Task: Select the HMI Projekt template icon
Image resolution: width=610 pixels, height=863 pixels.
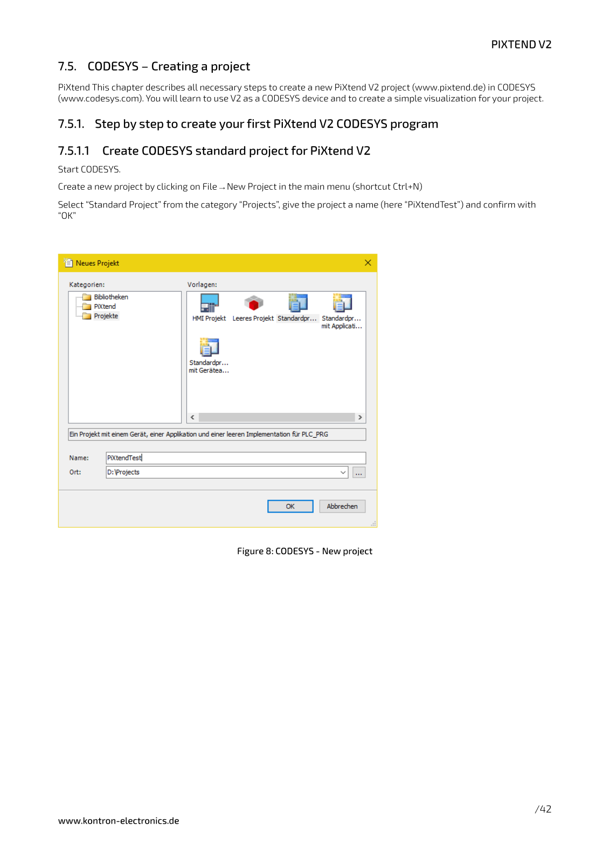Action: (210, 303)
